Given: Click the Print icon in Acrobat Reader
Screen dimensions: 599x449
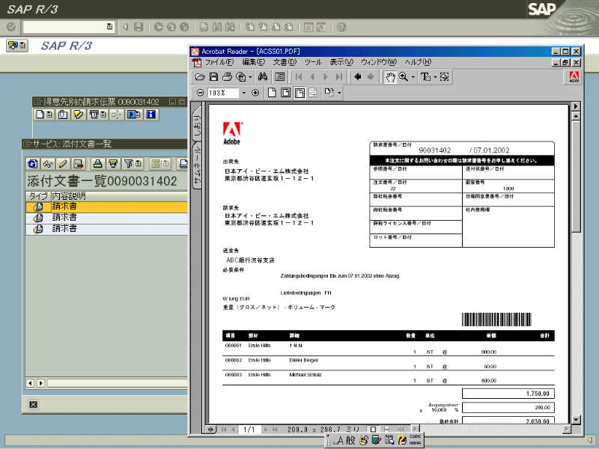Looking at the screenshot, I should click(226, 77).
